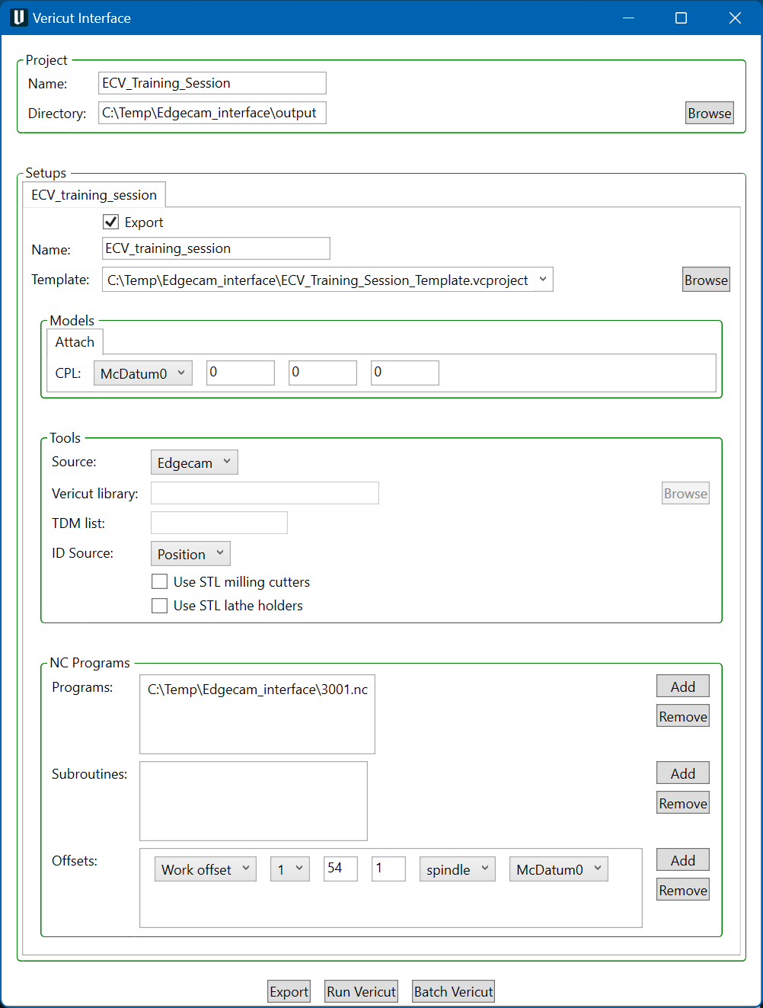Click the TDM list input field
Image resolution: width=763 pixels, height=1008 pixels.
[219, 523]
